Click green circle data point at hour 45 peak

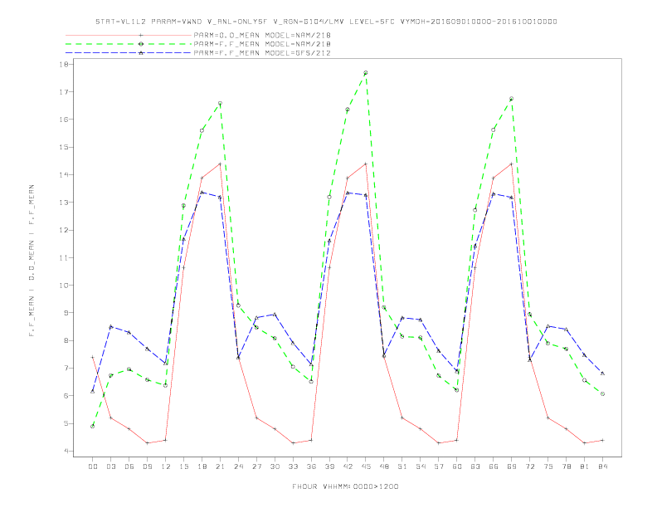pos(366,73)
